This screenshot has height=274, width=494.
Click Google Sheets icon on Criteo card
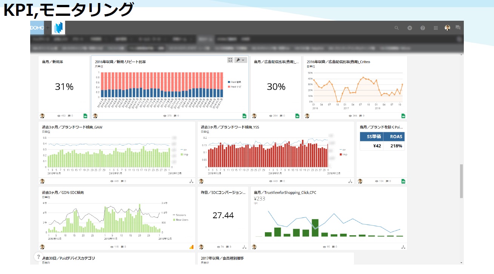[403, 116]
